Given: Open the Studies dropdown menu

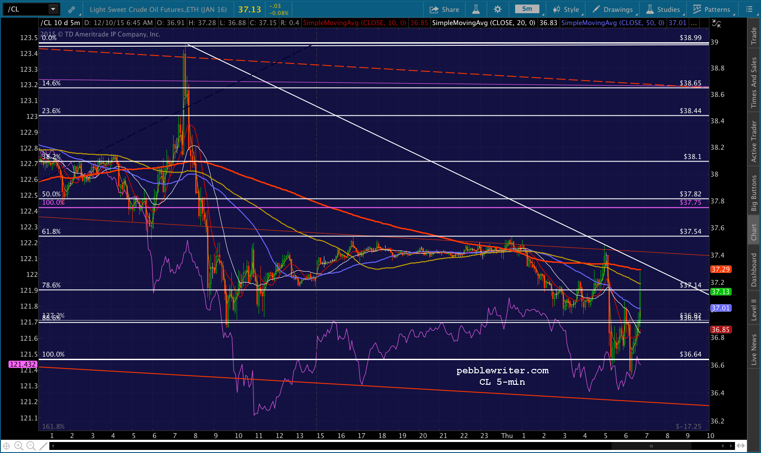Looking at the screenshot, I should pos(663,9).
